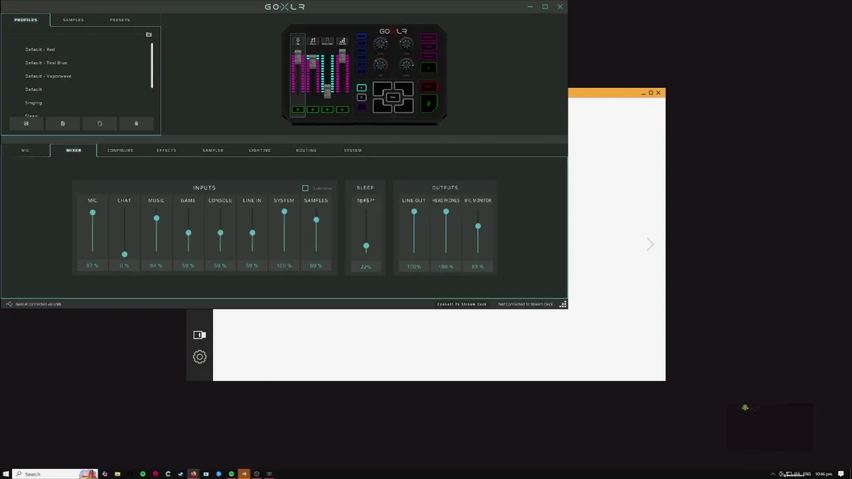
Task: Click the Chat input volume slider handle
Action: [x=124, y=254]
